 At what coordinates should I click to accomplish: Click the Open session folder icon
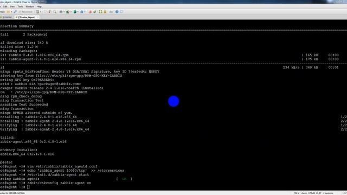point(9,12)
